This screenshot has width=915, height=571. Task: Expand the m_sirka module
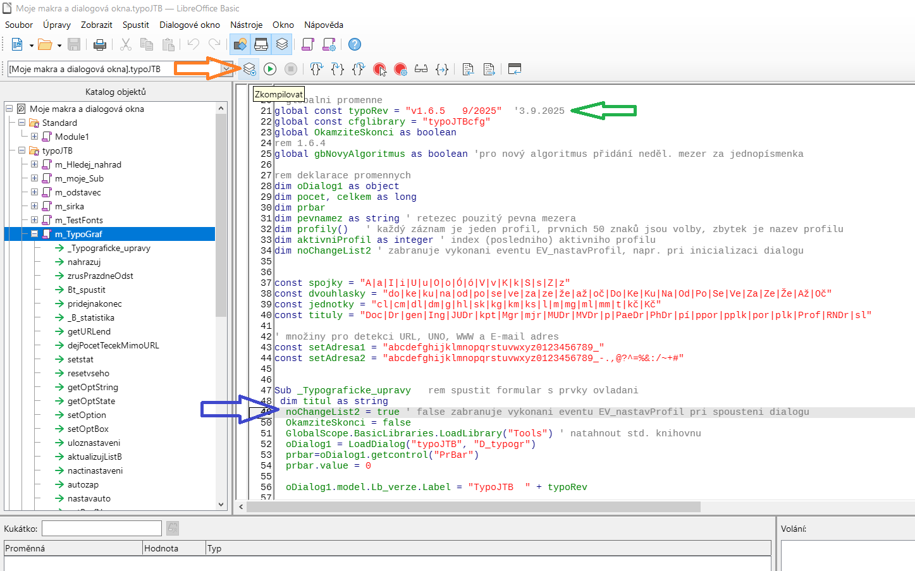pos(35,206)
